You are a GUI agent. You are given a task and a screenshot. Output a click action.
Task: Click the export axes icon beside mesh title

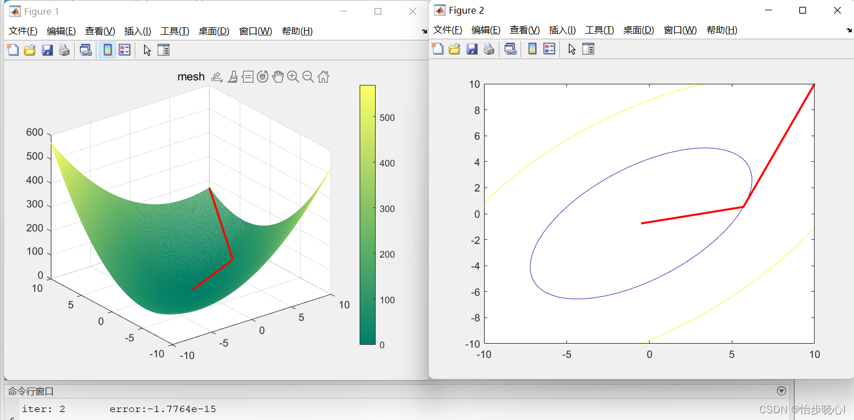[217, 76]
